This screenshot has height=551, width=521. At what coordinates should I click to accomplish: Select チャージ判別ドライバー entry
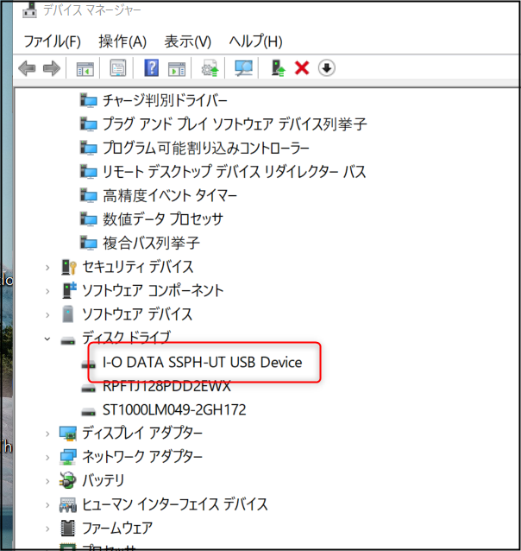click(x=165, y=100)
